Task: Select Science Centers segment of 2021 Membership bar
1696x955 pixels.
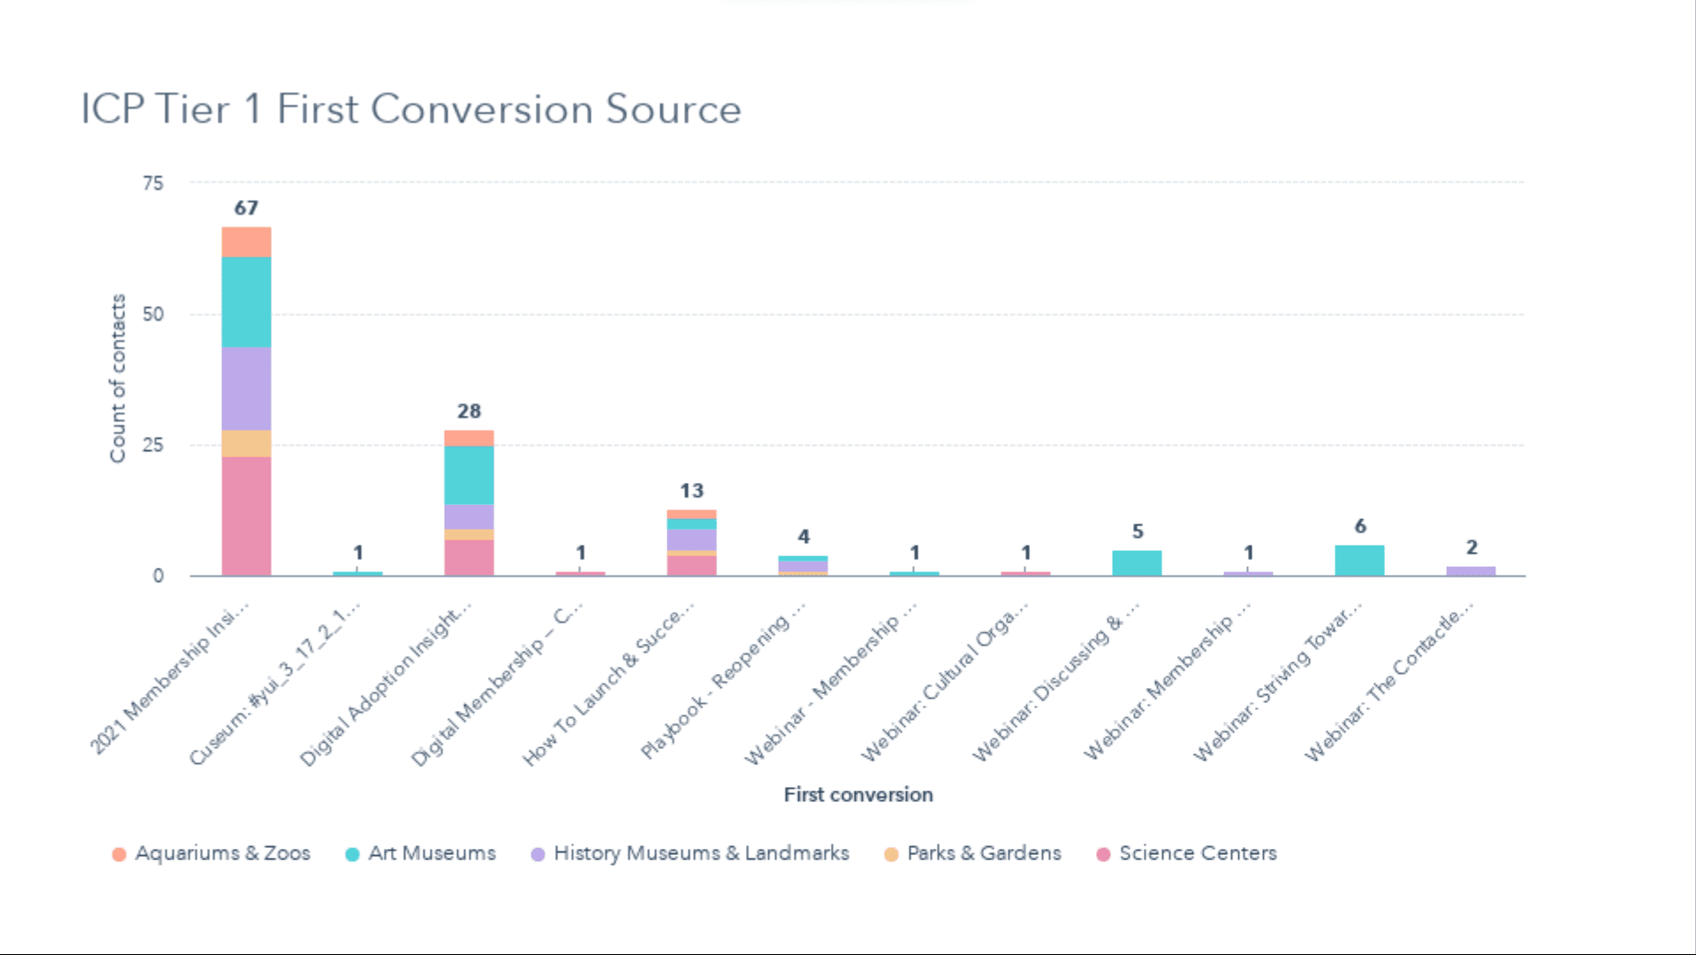Action: coord(247,516)
